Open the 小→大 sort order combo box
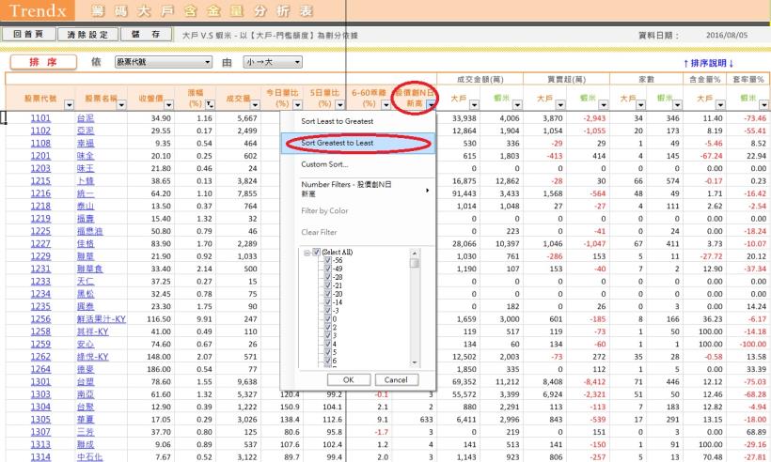This screenshot has width=771, height=462. tap(273, 62)
